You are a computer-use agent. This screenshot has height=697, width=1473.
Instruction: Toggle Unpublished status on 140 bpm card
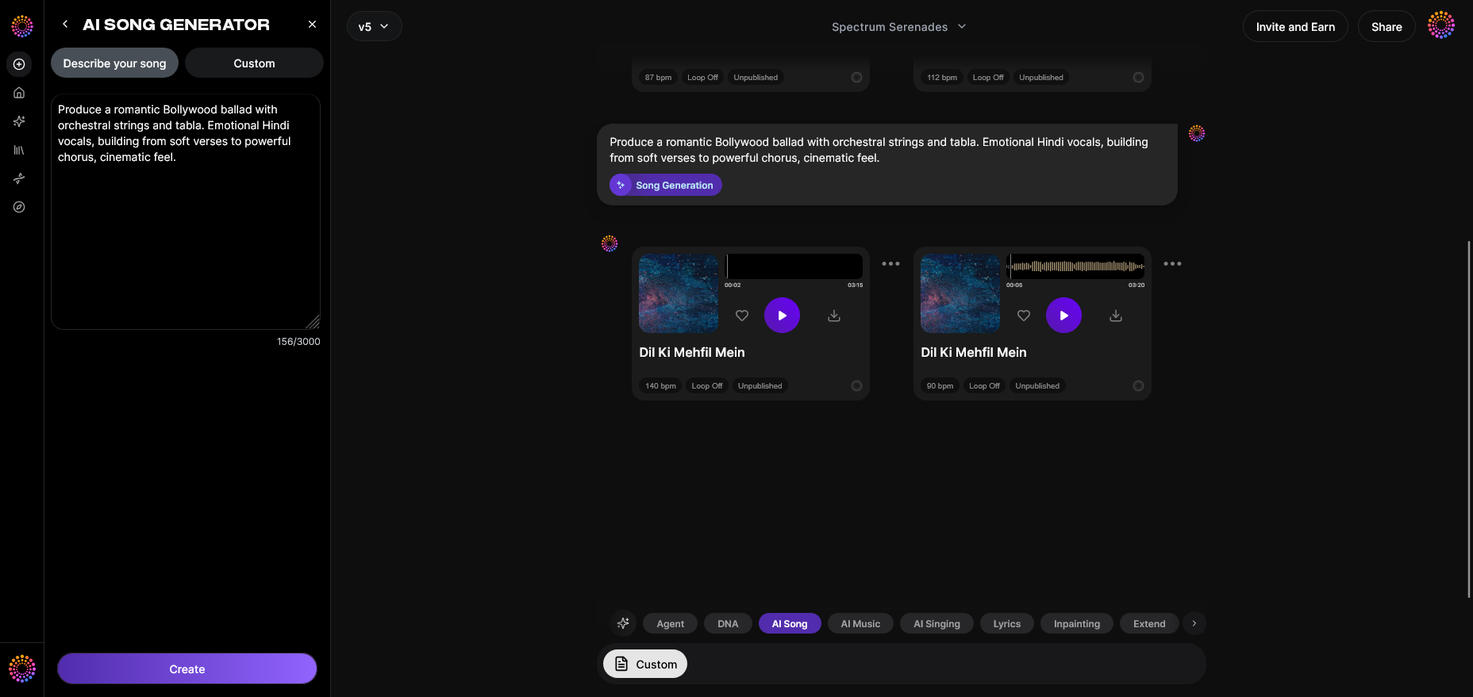pos(760,386)
